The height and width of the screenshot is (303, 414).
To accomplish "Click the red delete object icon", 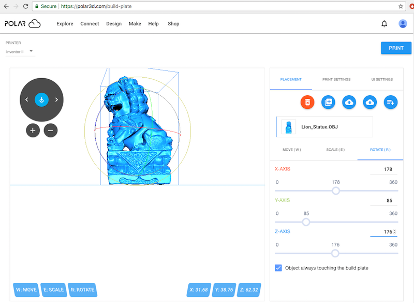I will click(307, 102).
